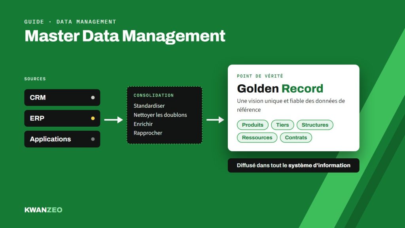This screenshot has height=228, width=405.
Task: Click the Applications source card
Action: 62,139
